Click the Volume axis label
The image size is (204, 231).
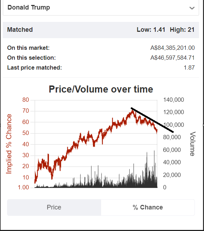pyautogui.click(x=192, y=144)
